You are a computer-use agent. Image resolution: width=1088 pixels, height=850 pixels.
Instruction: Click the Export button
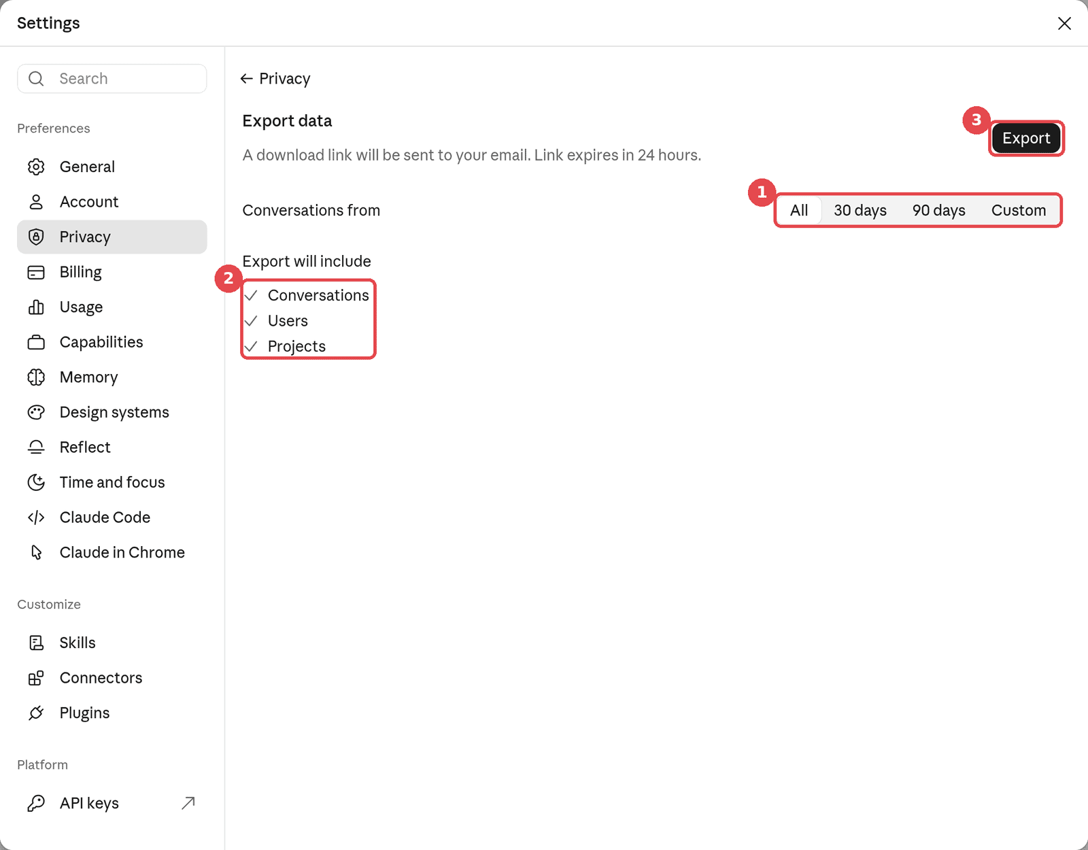[1026, 138]
